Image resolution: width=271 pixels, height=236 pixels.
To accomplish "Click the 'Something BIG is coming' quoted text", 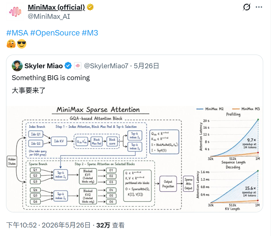I will 51,78.
